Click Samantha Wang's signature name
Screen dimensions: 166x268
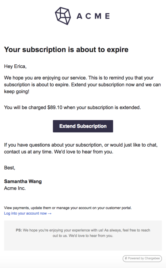(23, 181)
